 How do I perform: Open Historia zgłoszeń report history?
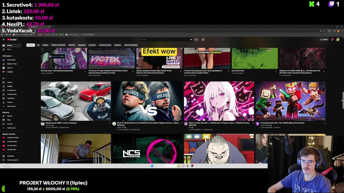(x=11, y=160)
